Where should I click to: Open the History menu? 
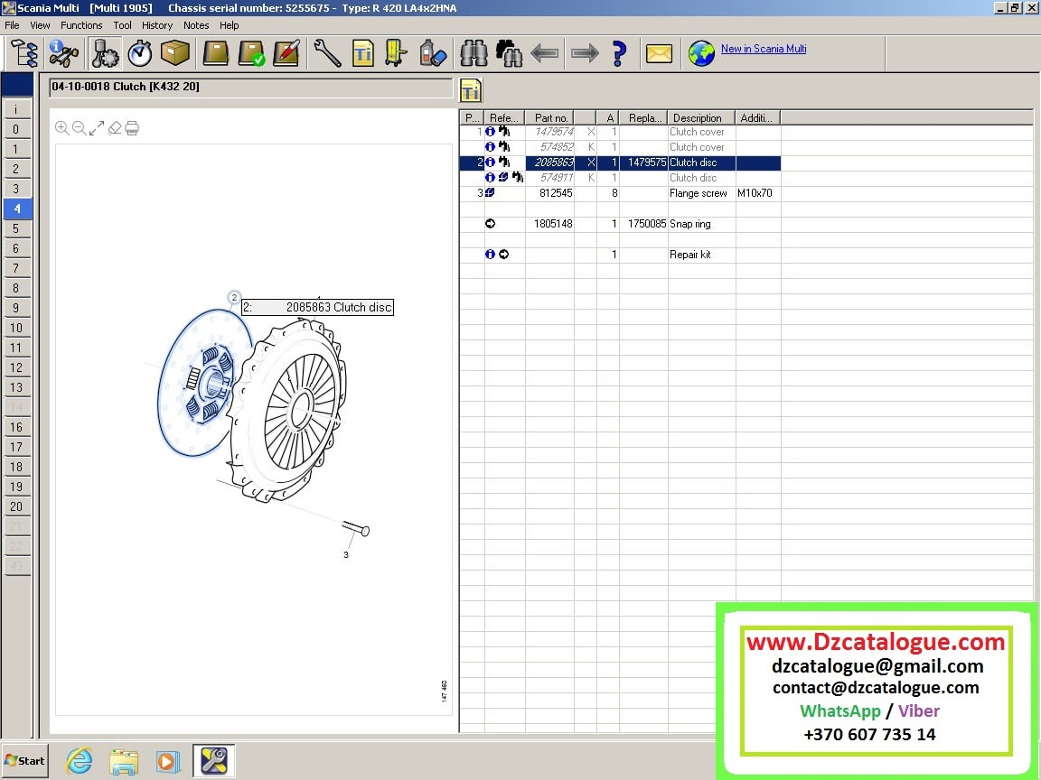point(156,25)
